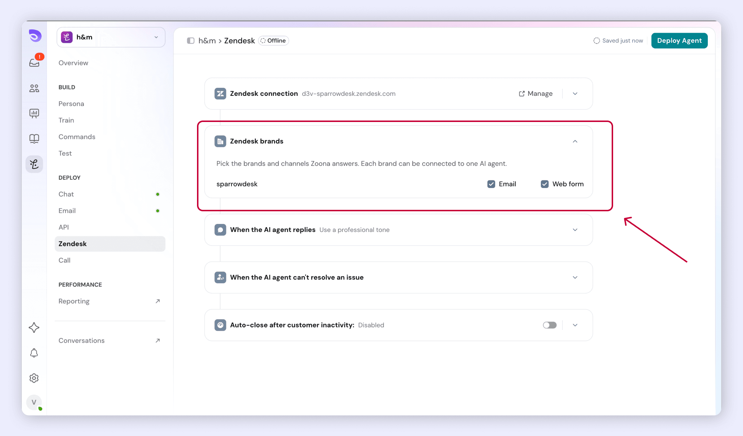Click the h&m breadcrumb link
This screenshot has height=436, width=743.
click(x=207, y=41)
